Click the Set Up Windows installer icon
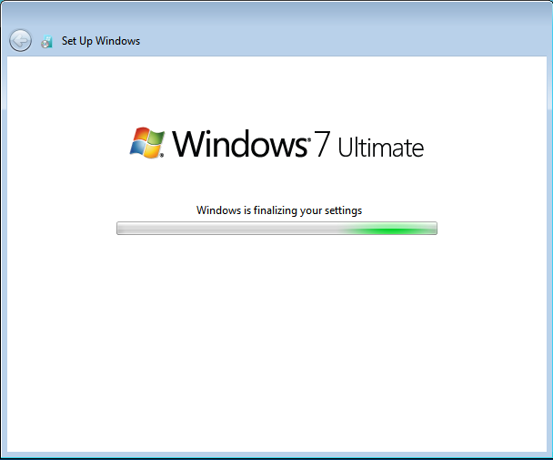 coord(46,41)
